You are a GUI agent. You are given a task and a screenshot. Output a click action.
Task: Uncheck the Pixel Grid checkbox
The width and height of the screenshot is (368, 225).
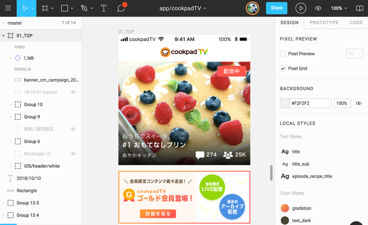(x=283, y=68)
